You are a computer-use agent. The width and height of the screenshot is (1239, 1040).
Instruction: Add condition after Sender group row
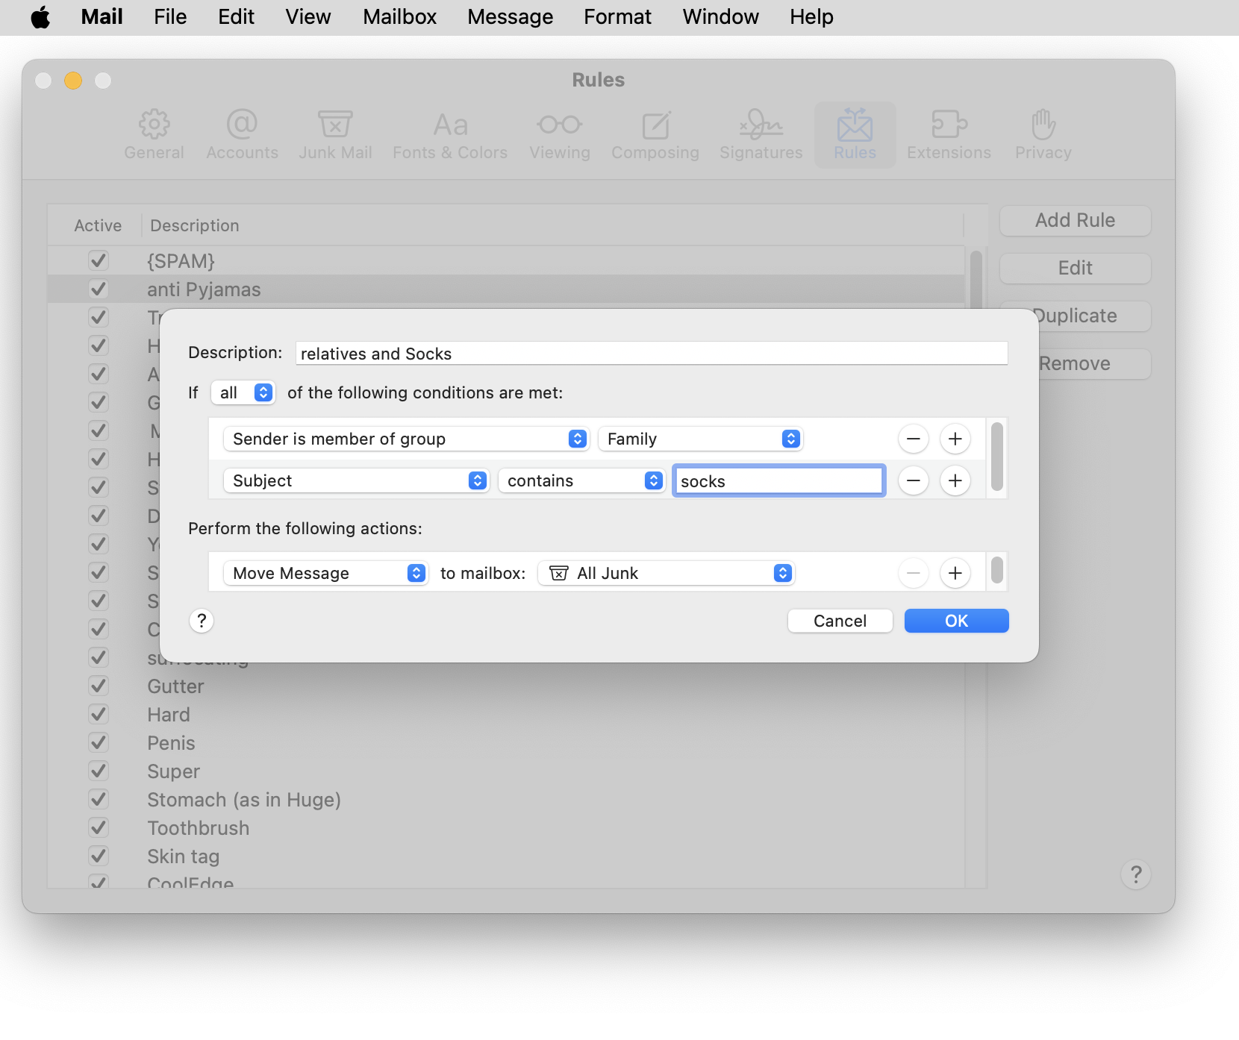tap(955, 439)
